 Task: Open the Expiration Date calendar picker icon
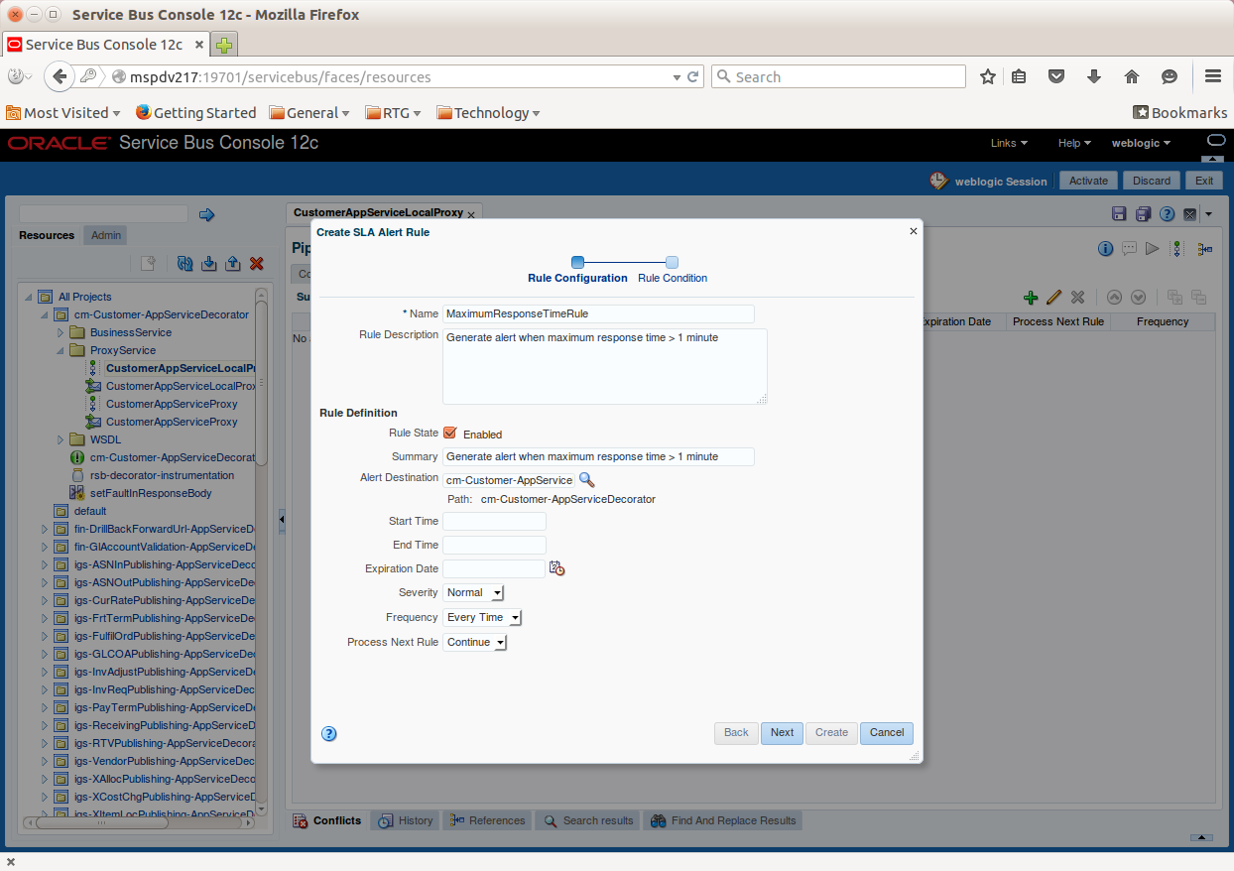pyautogui.click(x=557, y=568)
